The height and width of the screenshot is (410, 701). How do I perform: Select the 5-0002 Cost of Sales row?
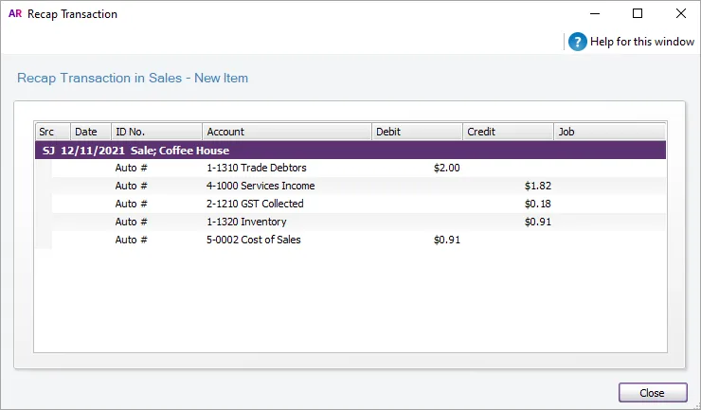click(x=253, y=240)
